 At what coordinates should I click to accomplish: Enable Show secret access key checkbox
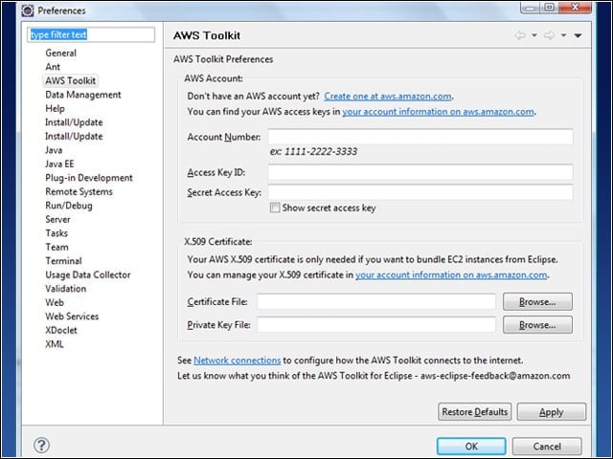tap(275, 208)
